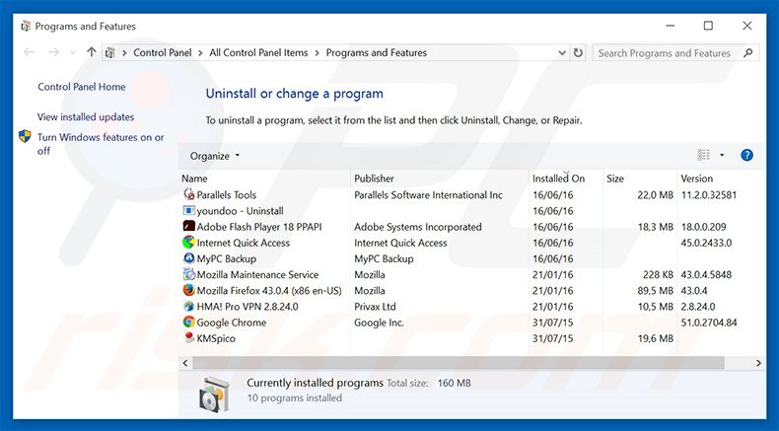
Task: Select Adobe Flash Player 18 PPAPI
Action: [x=259, y=227]
